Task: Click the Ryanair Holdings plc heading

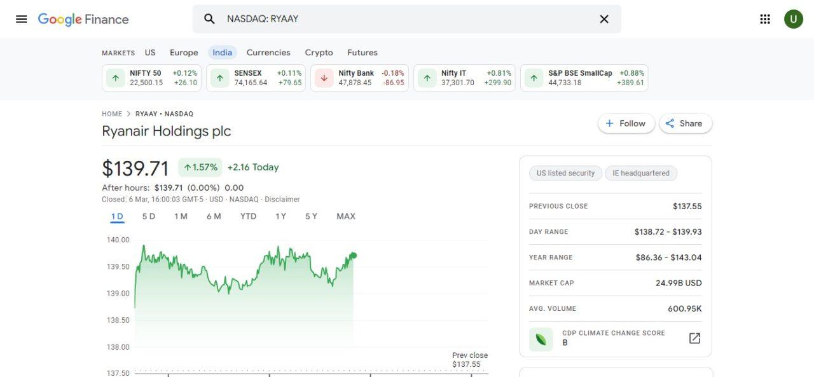Action: (x=166, y=132)
